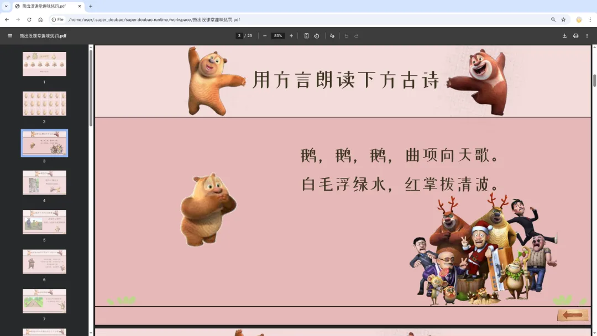Open PDF viewer more actions menu

pyautogui.click(x=586, y=36)
